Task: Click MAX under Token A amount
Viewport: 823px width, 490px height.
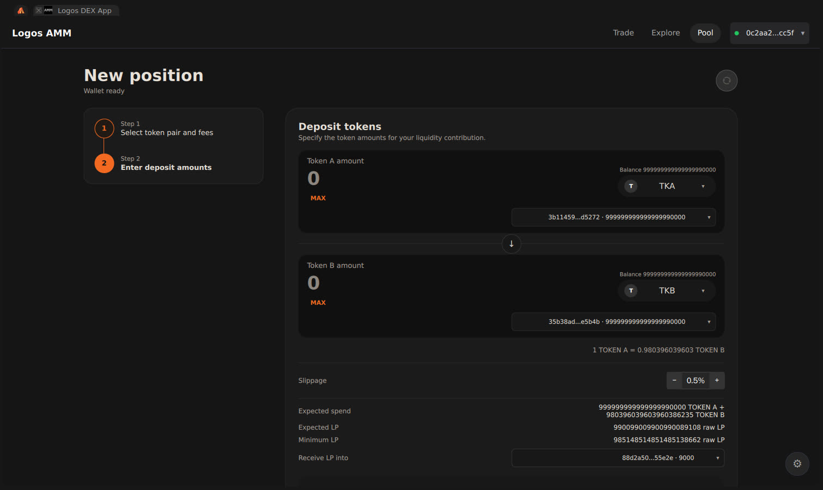Action: coord(318,198)
